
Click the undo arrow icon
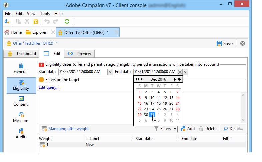coord(47,21)
